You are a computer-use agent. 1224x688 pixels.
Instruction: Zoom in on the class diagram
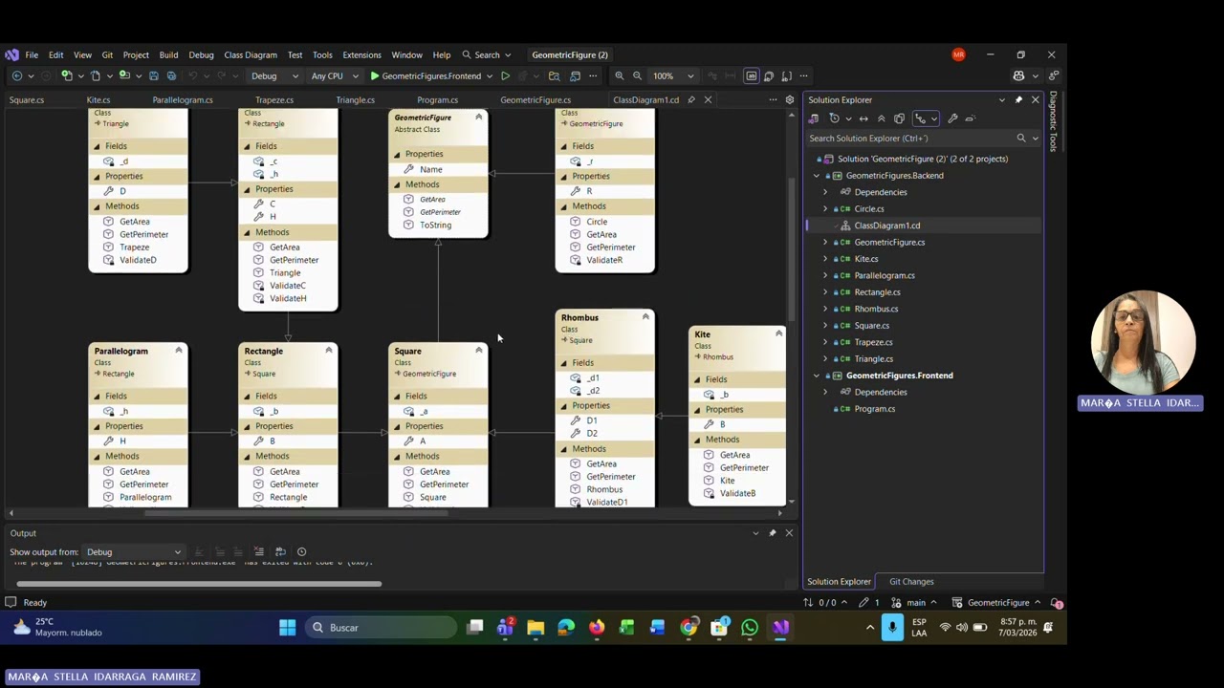tap(619, 75)
